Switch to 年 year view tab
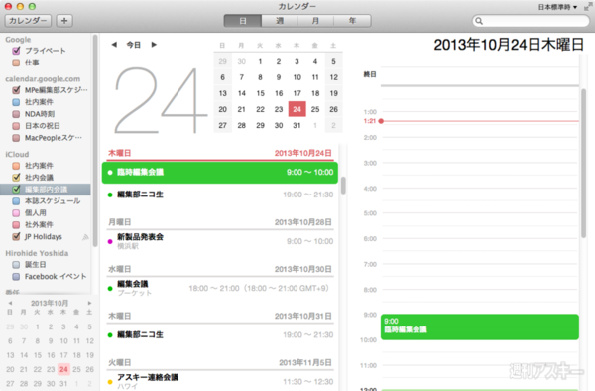Viewport: 595px width, 391px height. tap(352, 21)
